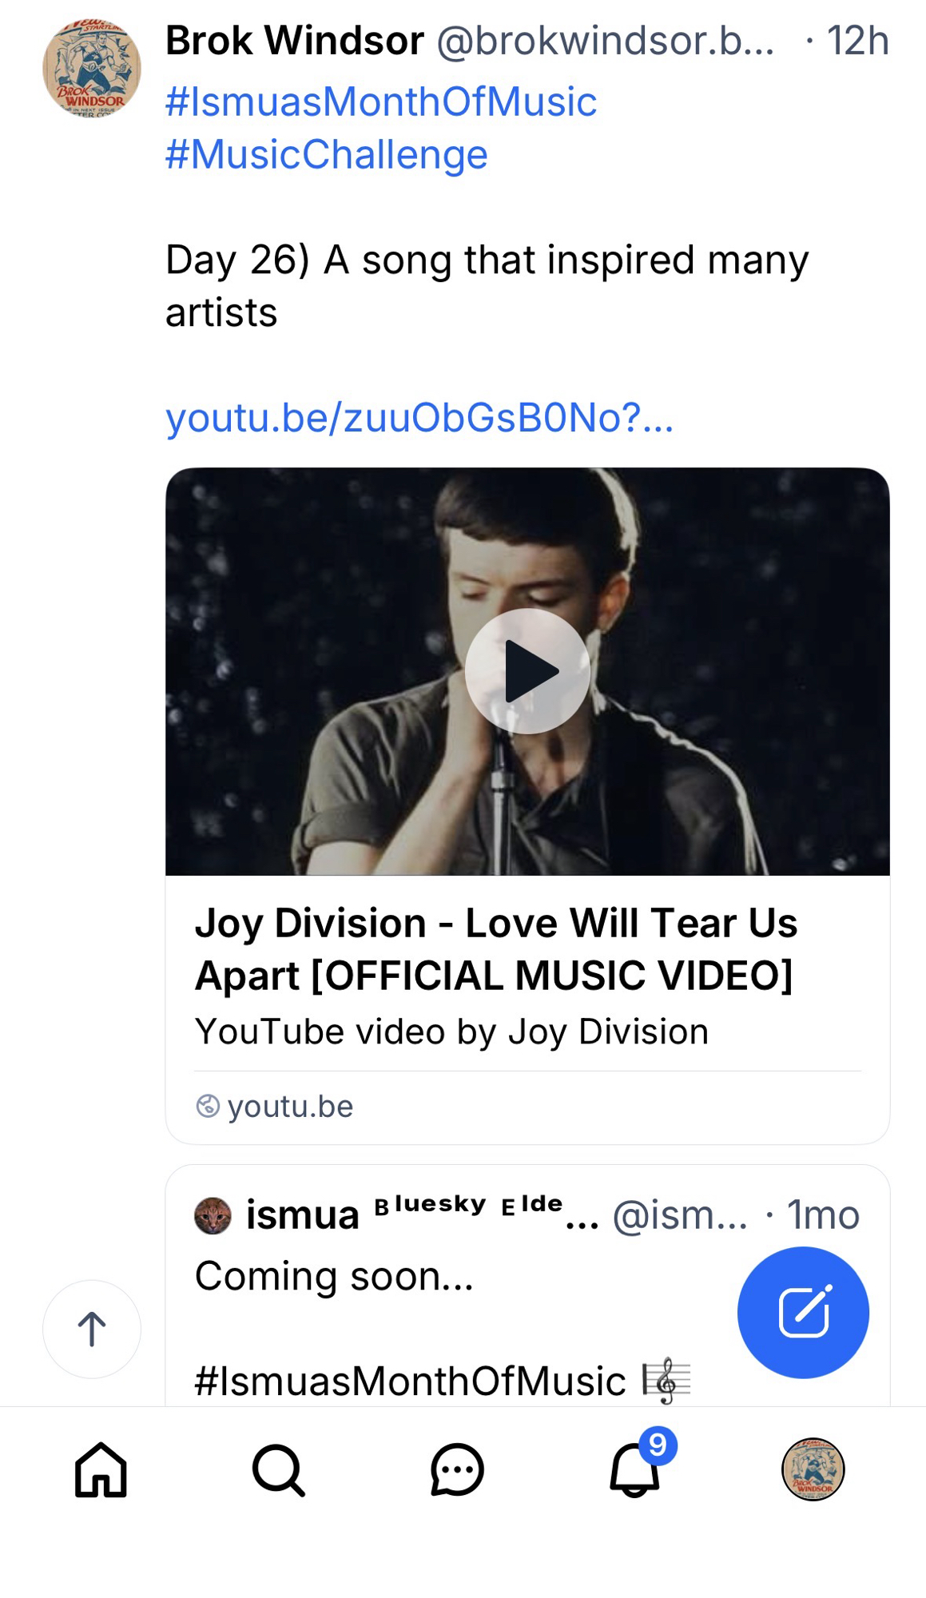Image resolution: width=926 pixels, height=1598 pixels.
Task: Open ismua's cat avatar in quoted post
Action: tap(213, 1215)
